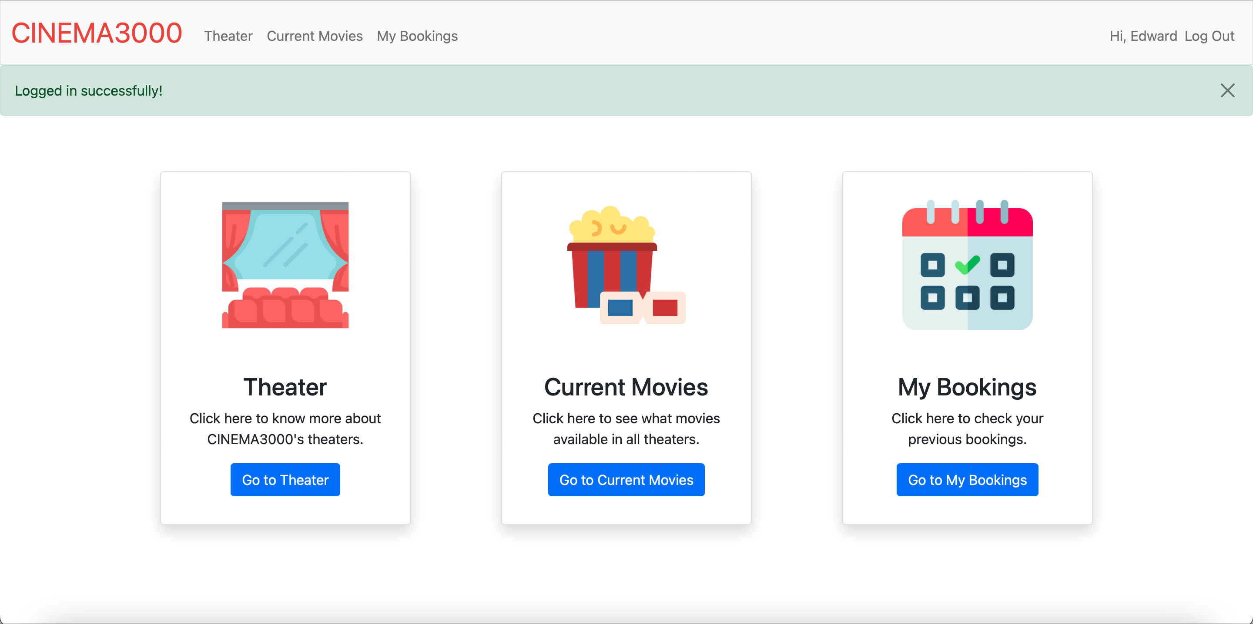Click the Current Movies card heading
The height and width of the screenshot is (624, 1253).
pyautogui.click(x=626, y=387)
